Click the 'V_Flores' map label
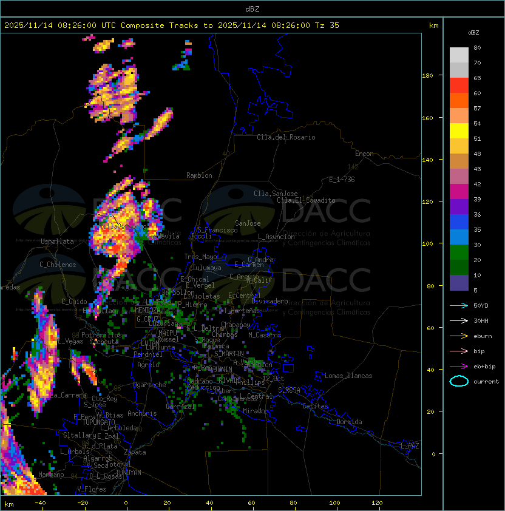505x511 pixels. [x=92, y=489]
